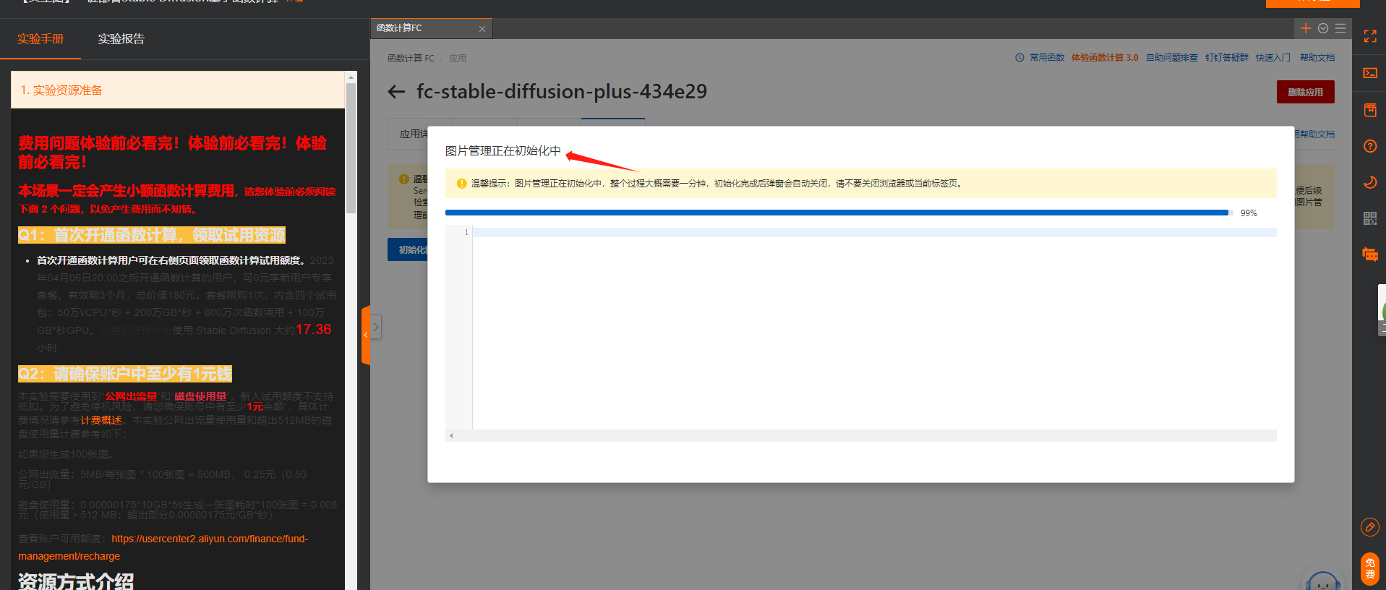Click the log editor's left scroll arrow
1386x590 pixels.
coord(451,435)
